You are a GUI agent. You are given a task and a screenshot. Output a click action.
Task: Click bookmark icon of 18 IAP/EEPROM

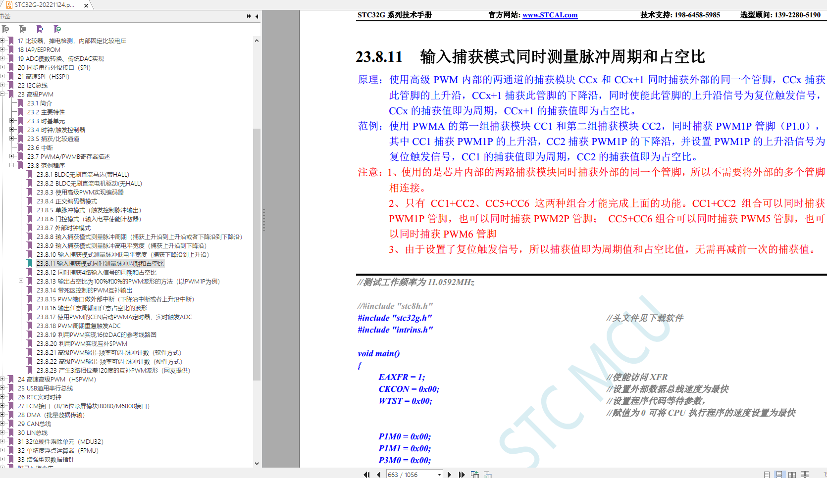click(11, 50)
